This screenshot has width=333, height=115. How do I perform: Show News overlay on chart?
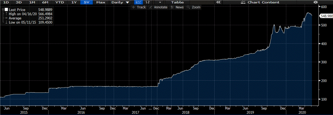(x=177, y=7)
